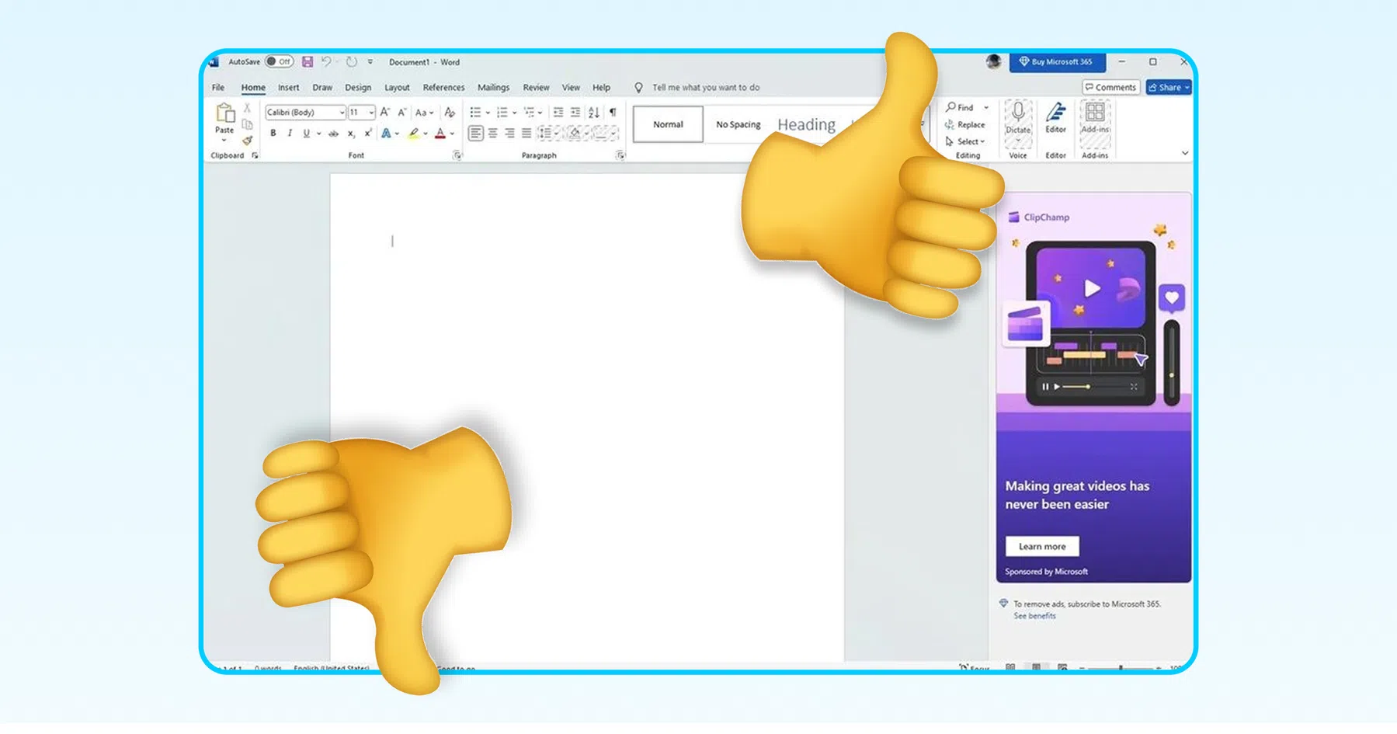This screenshot has height=734, width=1397.
Task: Click Learn more in the ClipChamp ad
Action: coord(1042,546)
